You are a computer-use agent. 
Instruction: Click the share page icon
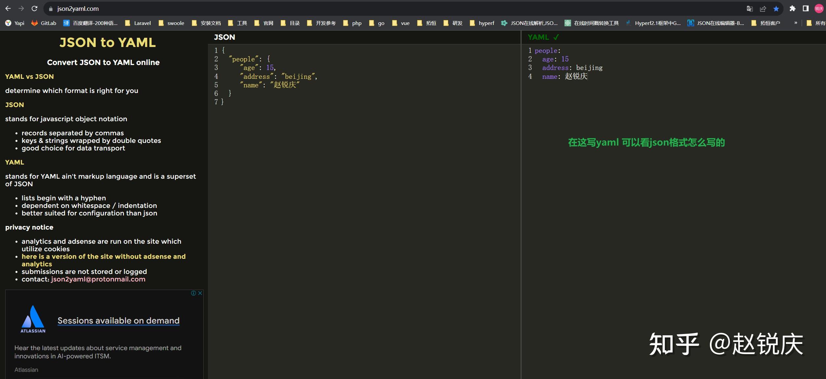point(763,9)
